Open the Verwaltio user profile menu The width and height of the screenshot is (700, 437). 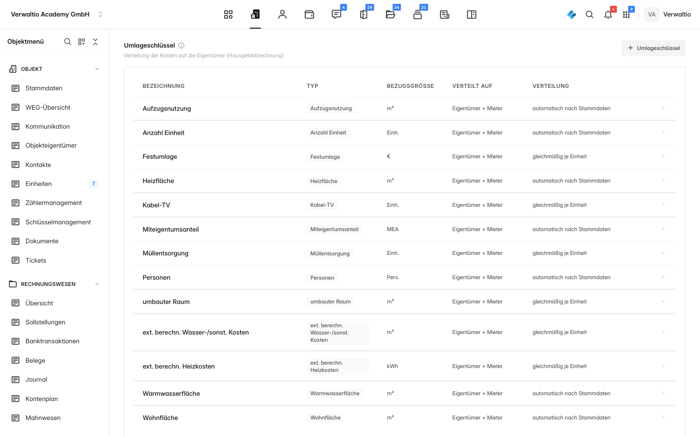click(667, 15)
